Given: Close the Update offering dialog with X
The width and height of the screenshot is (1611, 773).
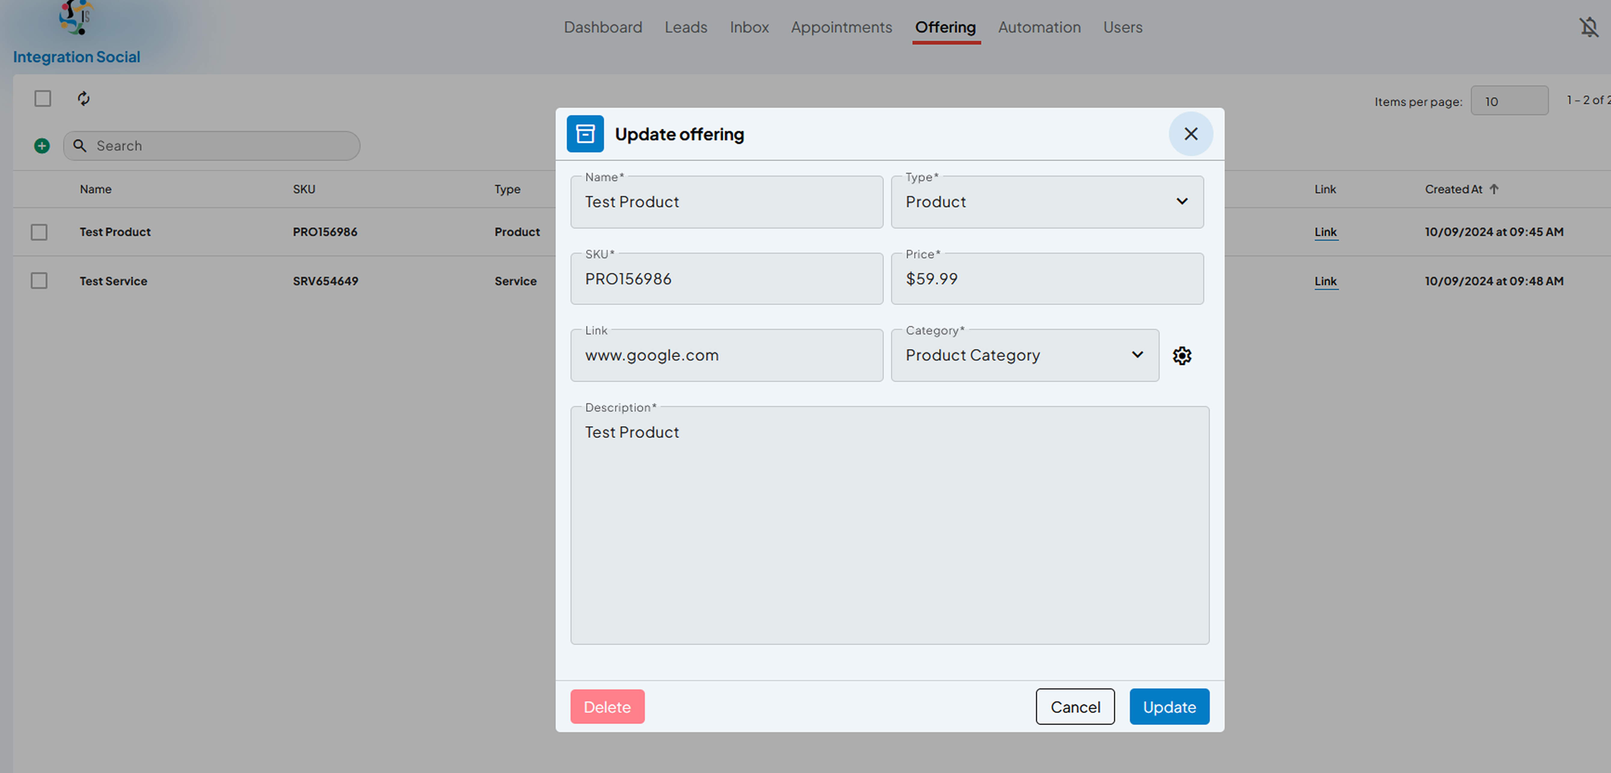Looking at the screenshot, I should (x=1191, y=134).
